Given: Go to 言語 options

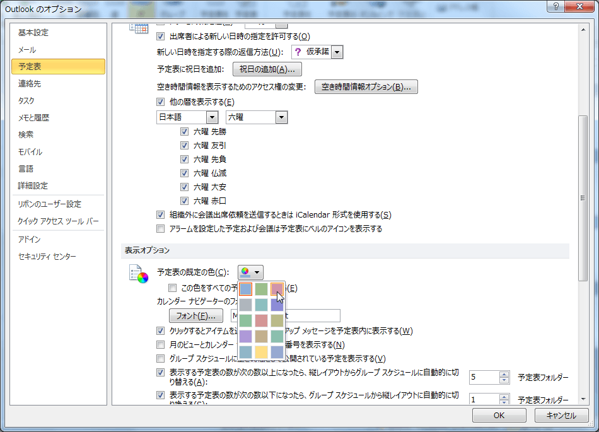Looking at the screenshot, I should tap(58, 168).
